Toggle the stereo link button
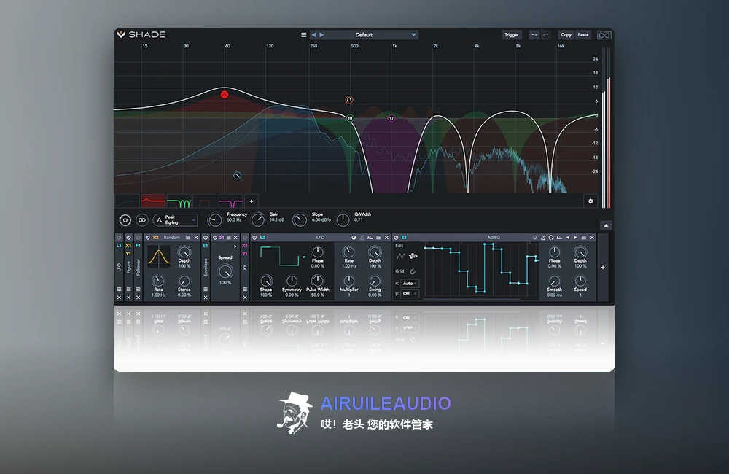729x474 pixels. 142,220
